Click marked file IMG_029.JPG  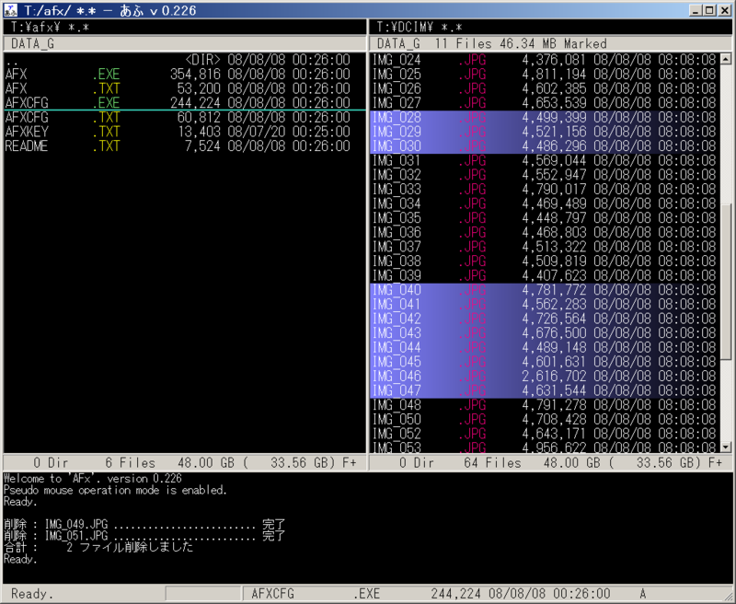[x=545, y=132]
